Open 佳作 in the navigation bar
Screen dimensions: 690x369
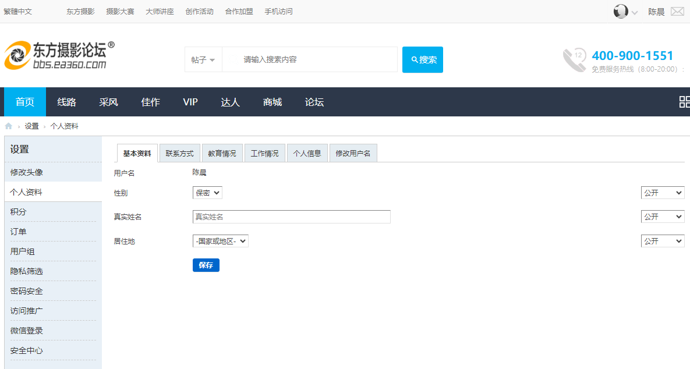[x=150, y=102]
